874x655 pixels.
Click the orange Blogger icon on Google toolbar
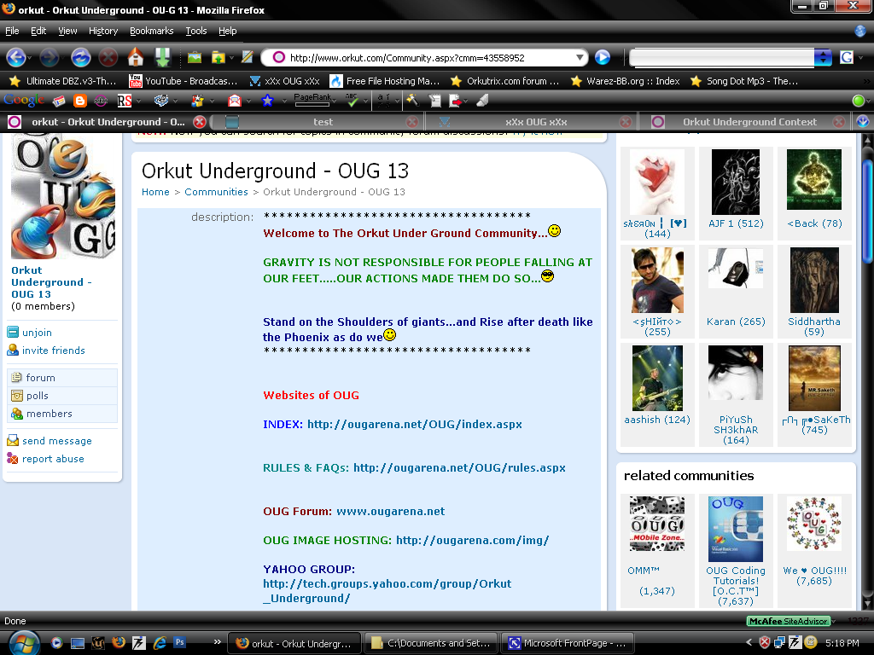click(80, 101)
